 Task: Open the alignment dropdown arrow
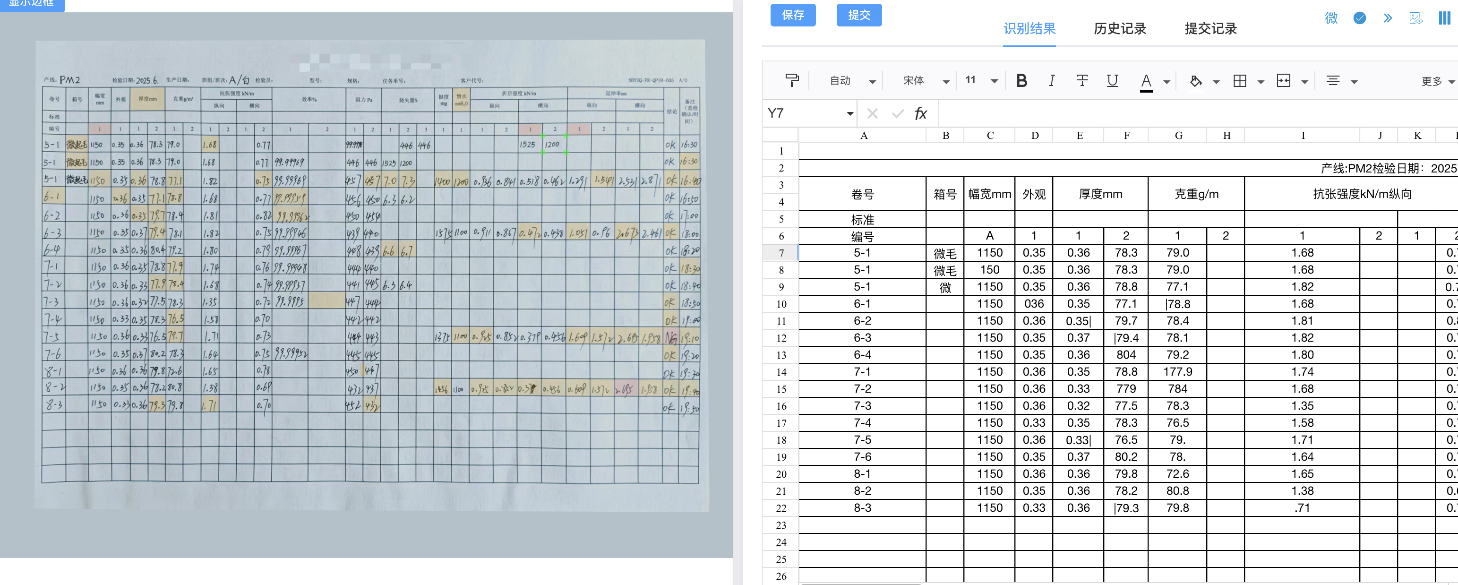coord(1354,82)
